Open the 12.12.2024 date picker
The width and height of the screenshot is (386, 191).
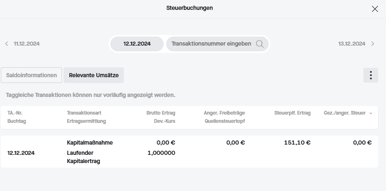[x=137, y=44]
